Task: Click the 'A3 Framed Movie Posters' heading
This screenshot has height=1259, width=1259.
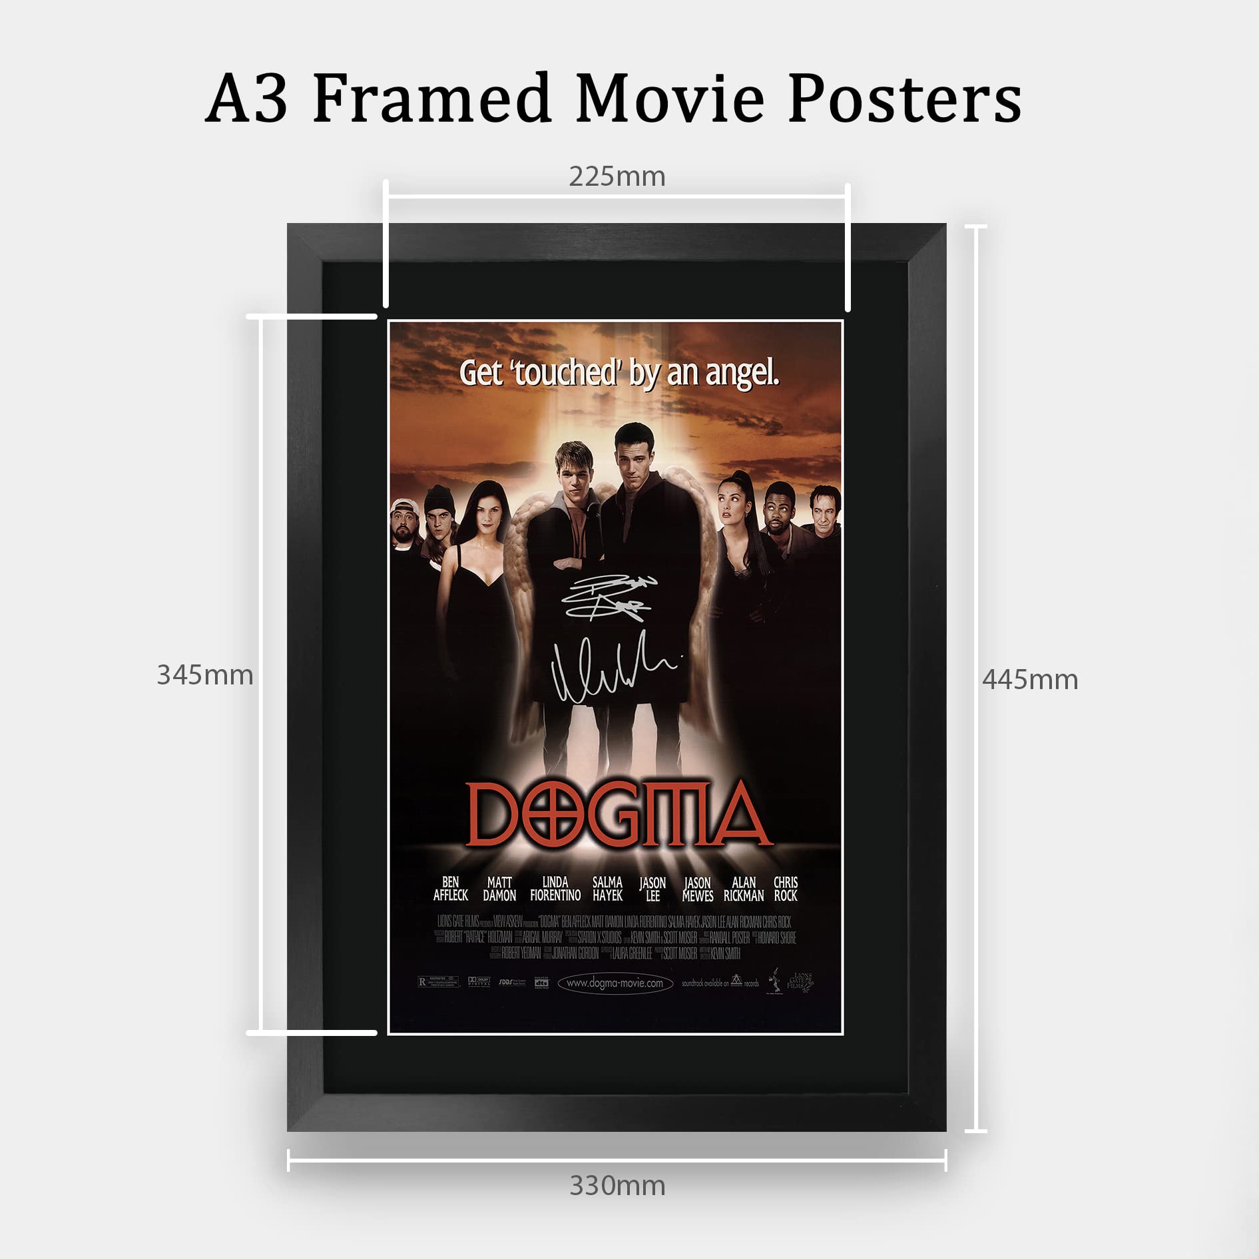Action: pos(613,99)
